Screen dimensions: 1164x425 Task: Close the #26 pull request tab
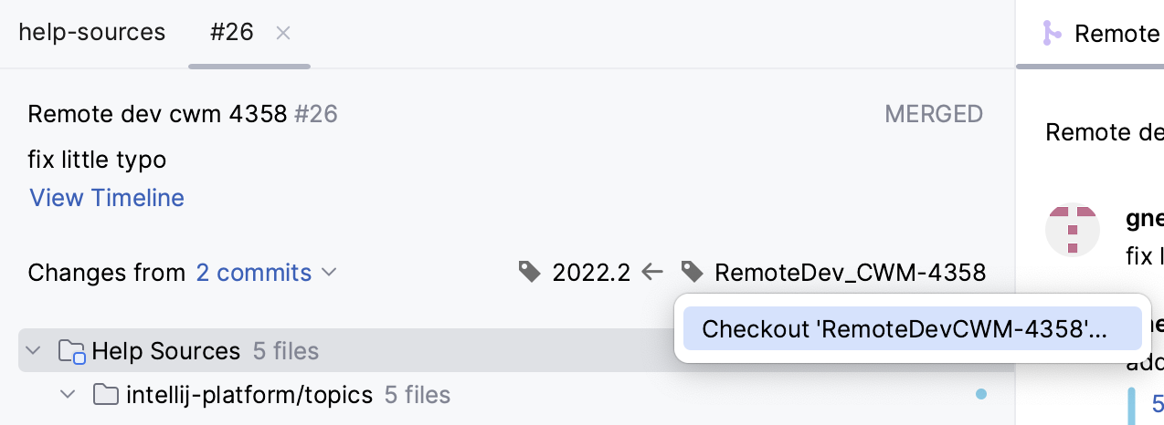pyautogui.click(x=283, y=34)
